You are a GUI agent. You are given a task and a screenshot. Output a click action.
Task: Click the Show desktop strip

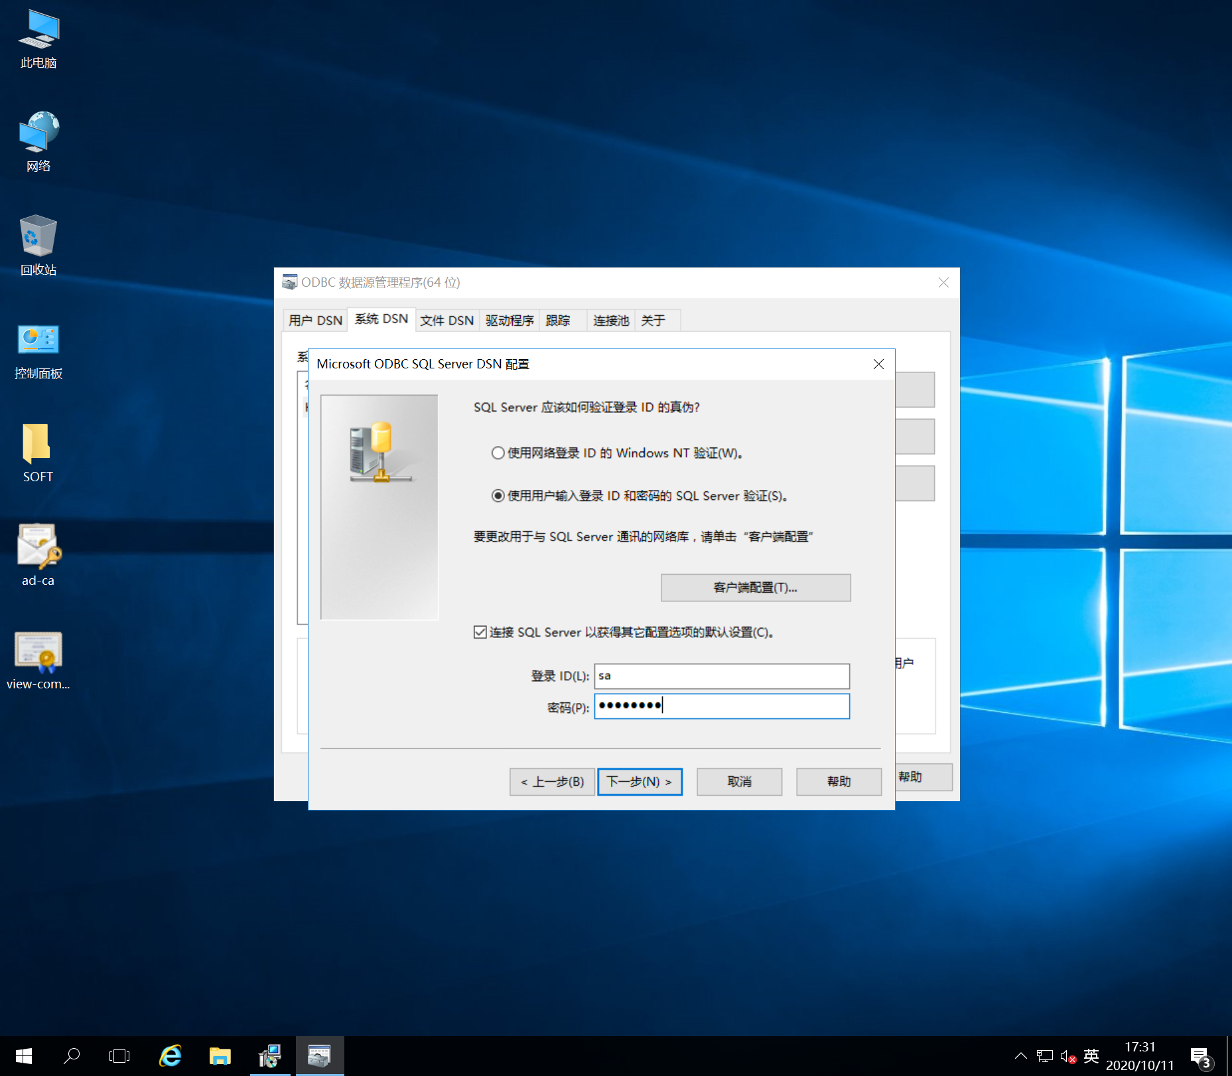coord(1229,1056)
